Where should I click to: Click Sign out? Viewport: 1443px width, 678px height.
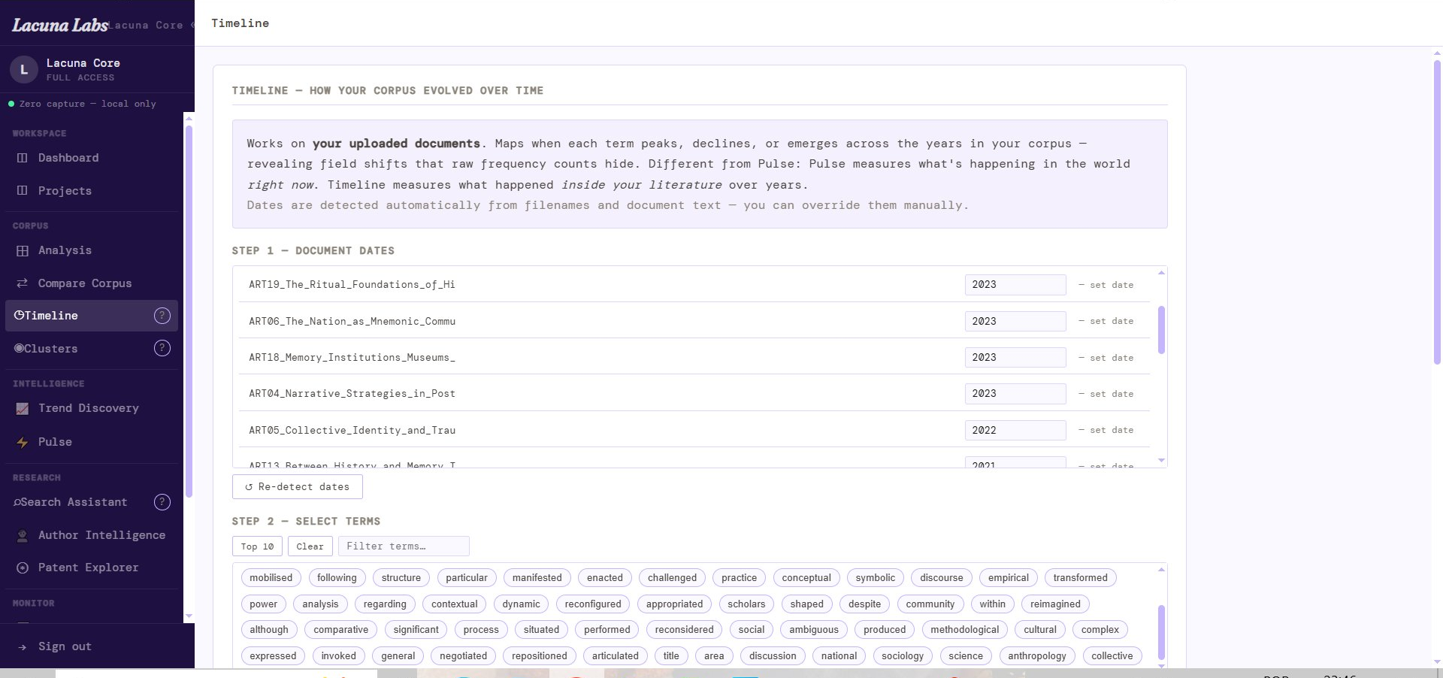tap(65, 646)
